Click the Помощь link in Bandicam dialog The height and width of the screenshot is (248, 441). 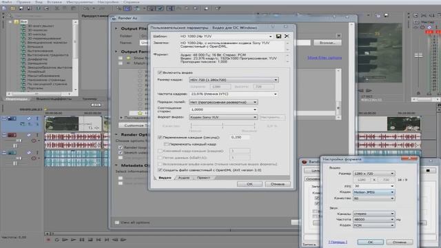pos(338,242)
